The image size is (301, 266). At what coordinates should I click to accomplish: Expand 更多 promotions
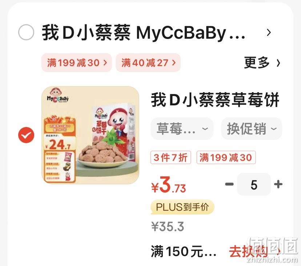[262, 63]
